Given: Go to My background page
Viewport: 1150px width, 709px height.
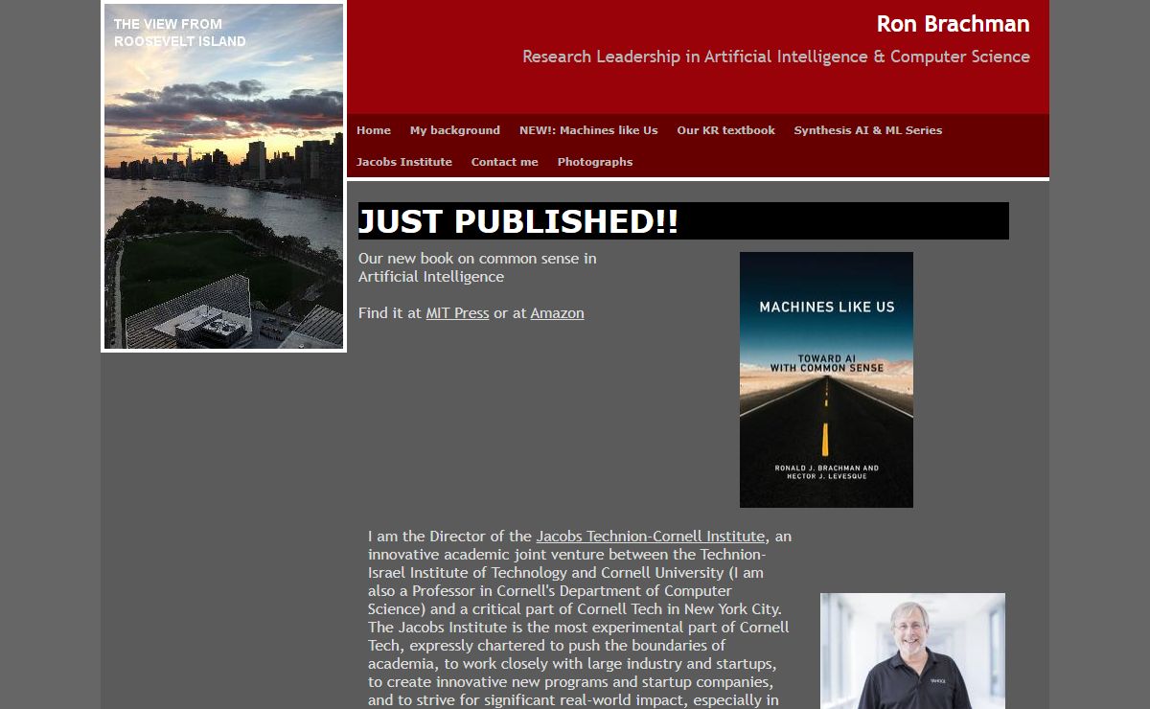Looking at the screenshot, I should coord(455,130).
